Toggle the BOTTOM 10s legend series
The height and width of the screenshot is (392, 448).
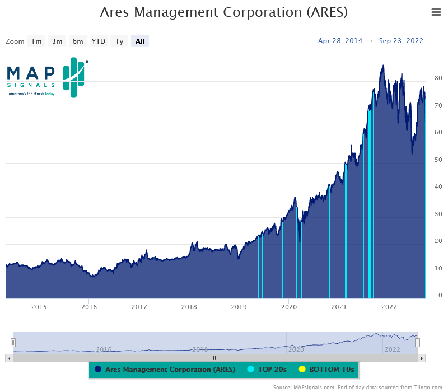pyautogui.click(x=326, y=370)
